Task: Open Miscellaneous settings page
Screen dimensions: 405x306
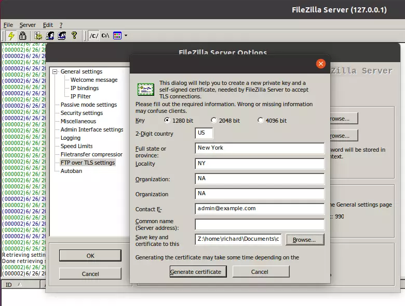Action: (x=78, y=121)
